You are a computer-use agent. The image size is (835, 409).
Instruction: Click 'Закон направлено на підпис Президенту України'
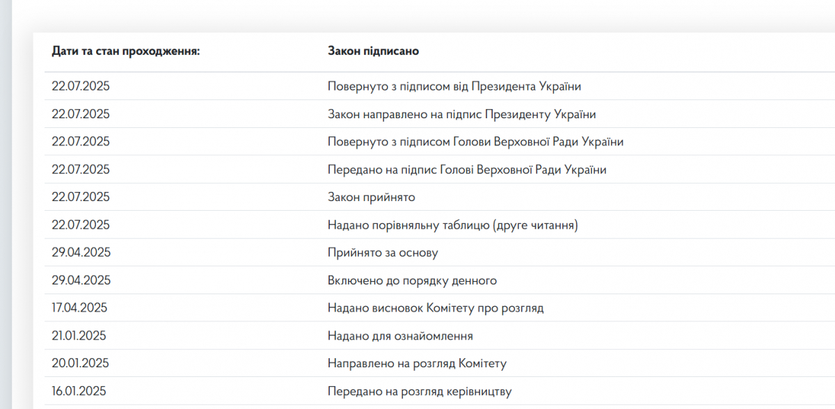pos(462,114)
